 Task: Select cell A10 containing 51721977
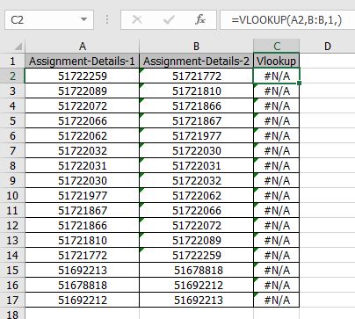83,195
